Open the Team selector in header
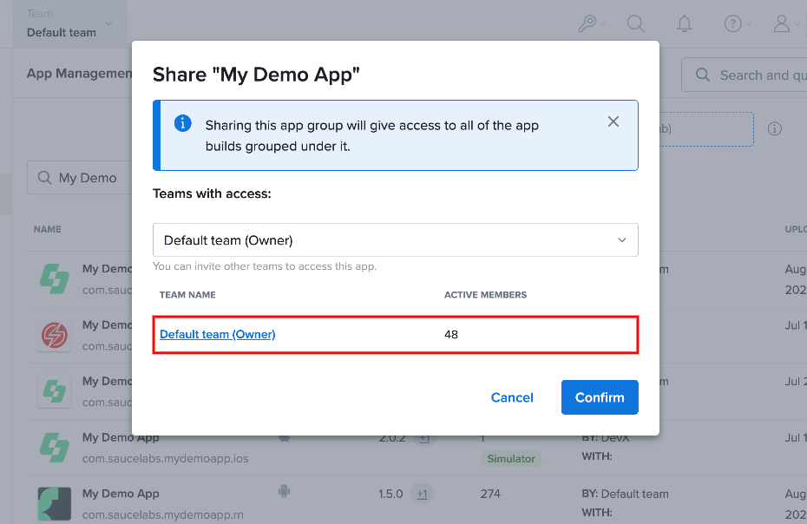807x524 pixels. click(x=69, y=23)
